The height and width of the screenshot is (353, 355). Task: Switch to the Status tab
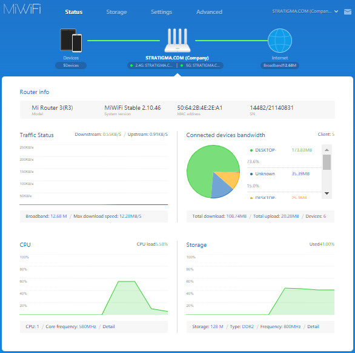(x=74, y=12)
